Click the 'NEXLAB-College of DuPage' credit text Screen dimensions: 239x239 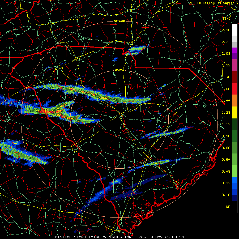(x=212, y=3)
